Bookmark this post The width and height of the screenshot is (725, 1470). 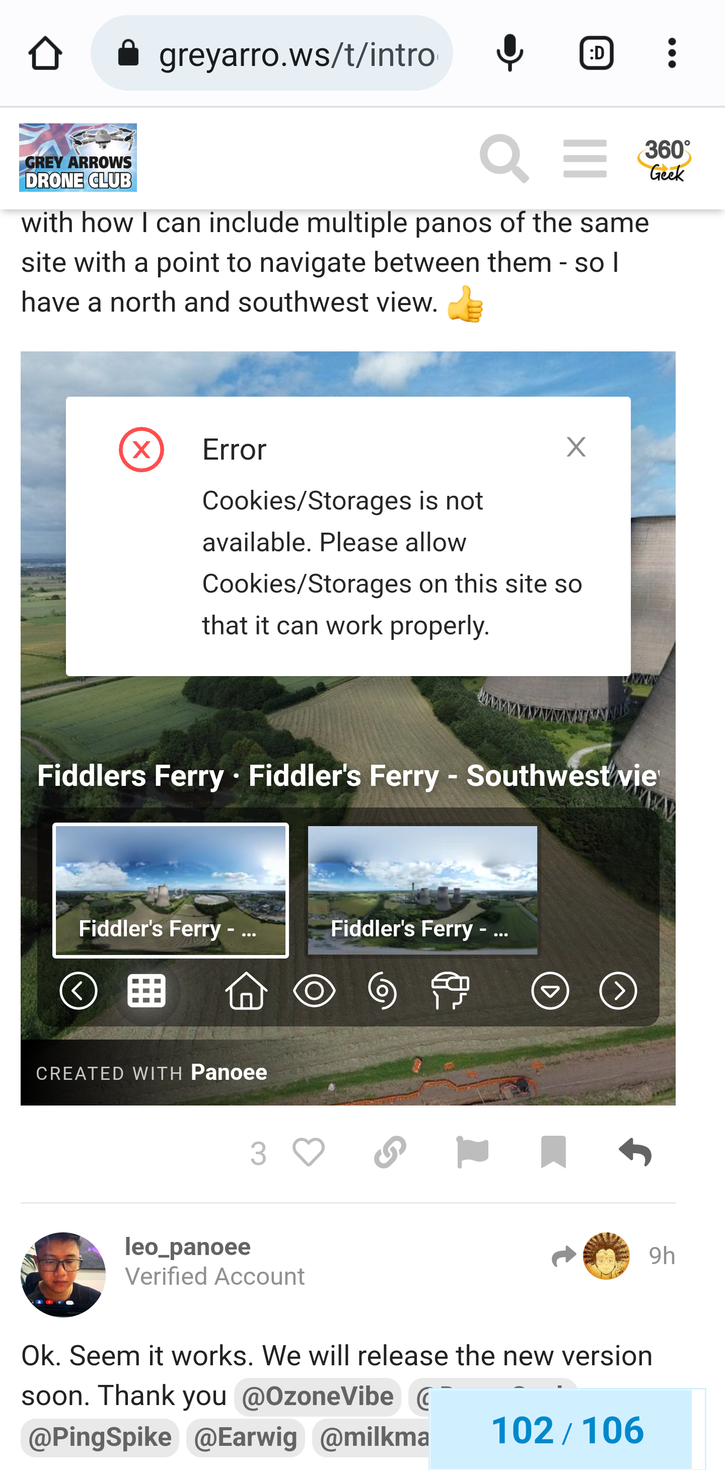click(x=553, y=1152)
